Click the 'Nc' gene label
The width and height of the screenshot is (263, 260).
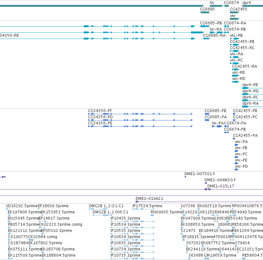212,3
